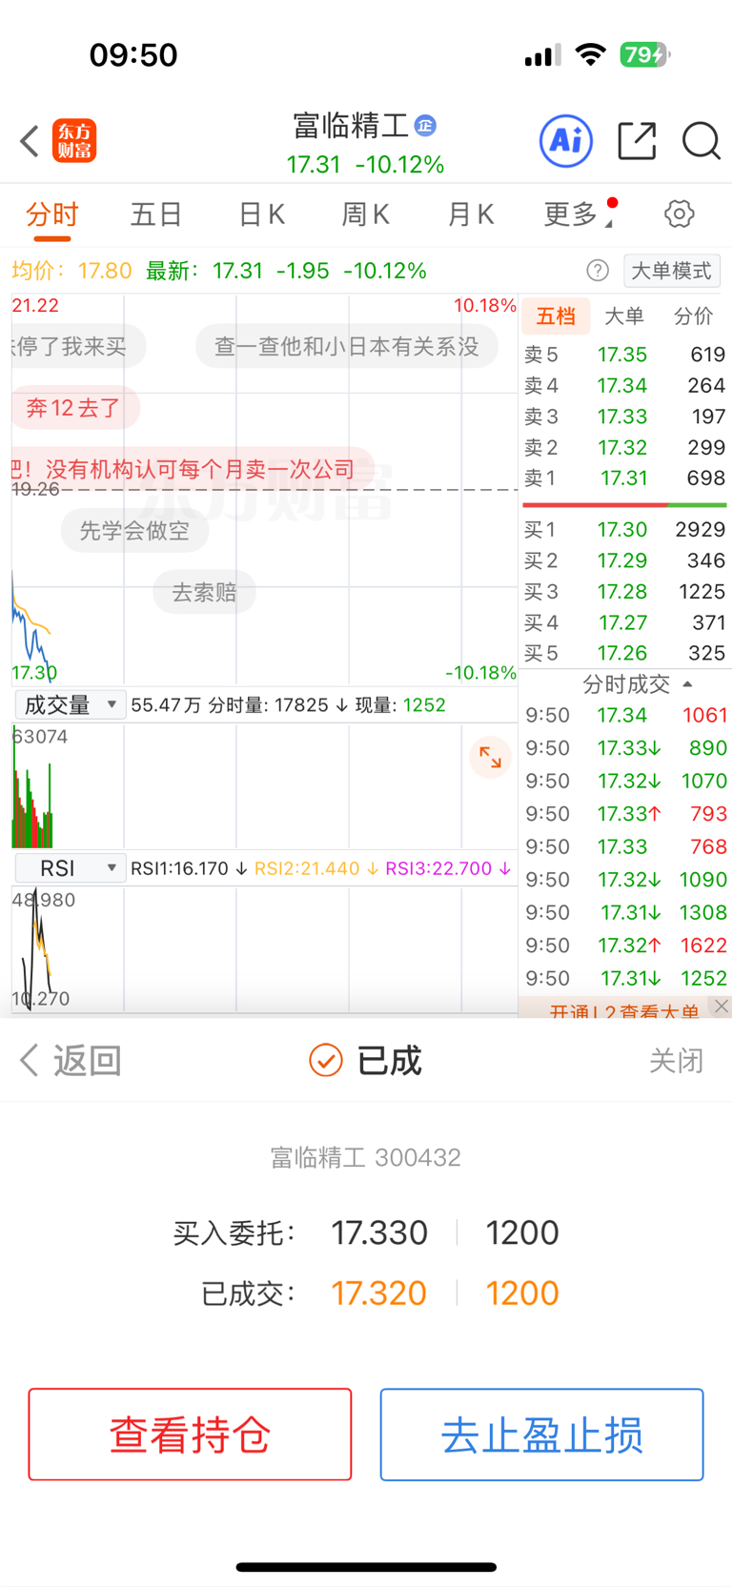Tap the trade row with volume 1622
Image resolution: width=733 pixels, height=1587 pixels.
(626, 946)
